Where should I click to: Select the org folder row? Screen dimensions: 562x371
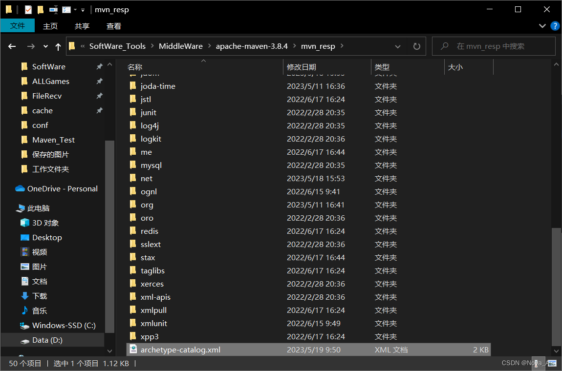[308, 205]
